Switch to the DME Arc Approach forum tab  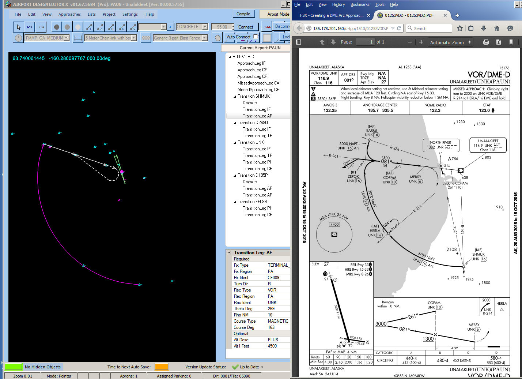click(x=331, y=15)
